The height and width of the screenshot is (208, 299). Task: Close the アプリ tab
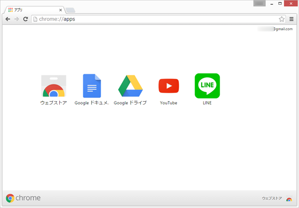(x=60, y=10)
